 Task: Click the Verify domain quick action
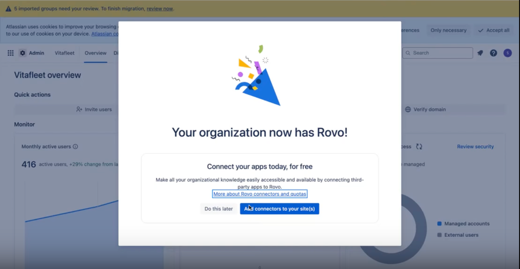click(426, 109)
